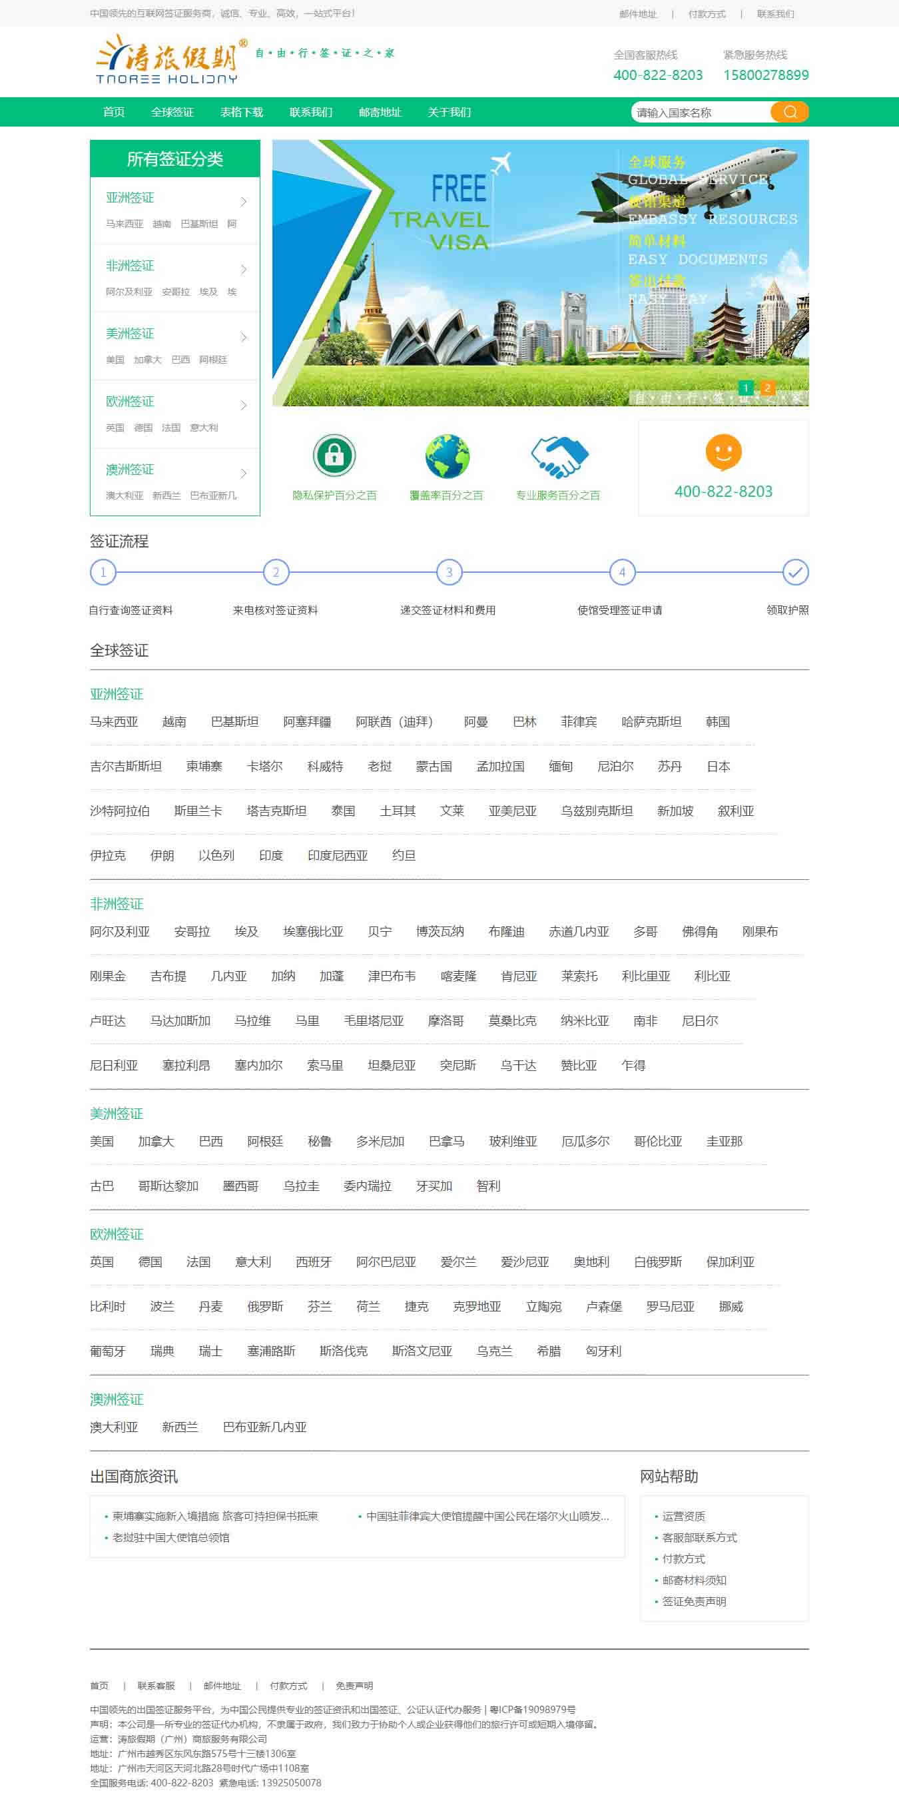This screenshot has width=899, height=1809.
Task: Open the 全球签证 navigation menu item
Action: click(172, 113)
